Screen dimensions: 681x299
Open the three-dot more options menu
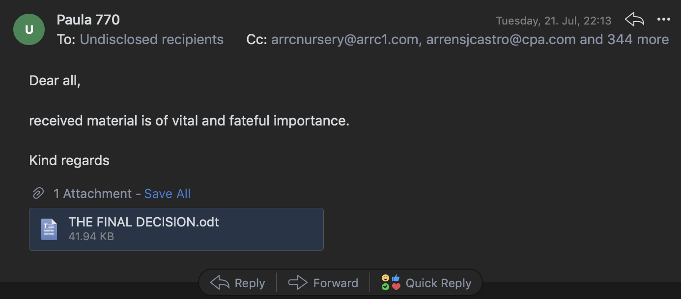pyautogui.click(x=663, y=20)
